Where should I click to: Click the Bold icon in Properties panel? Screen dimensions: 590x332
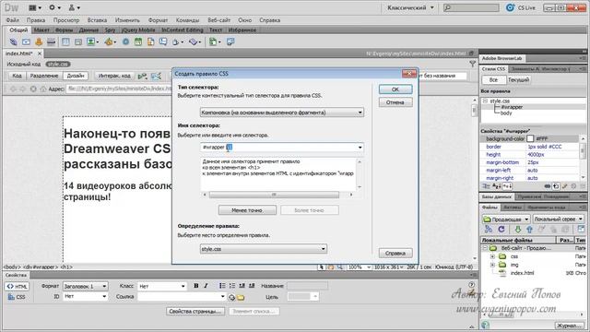click(196, 286)
